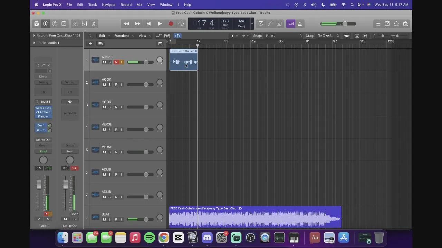Viewport: 442px width, 248px height.
Task: Open the global tracks button
Action: [x=160, y=43]
